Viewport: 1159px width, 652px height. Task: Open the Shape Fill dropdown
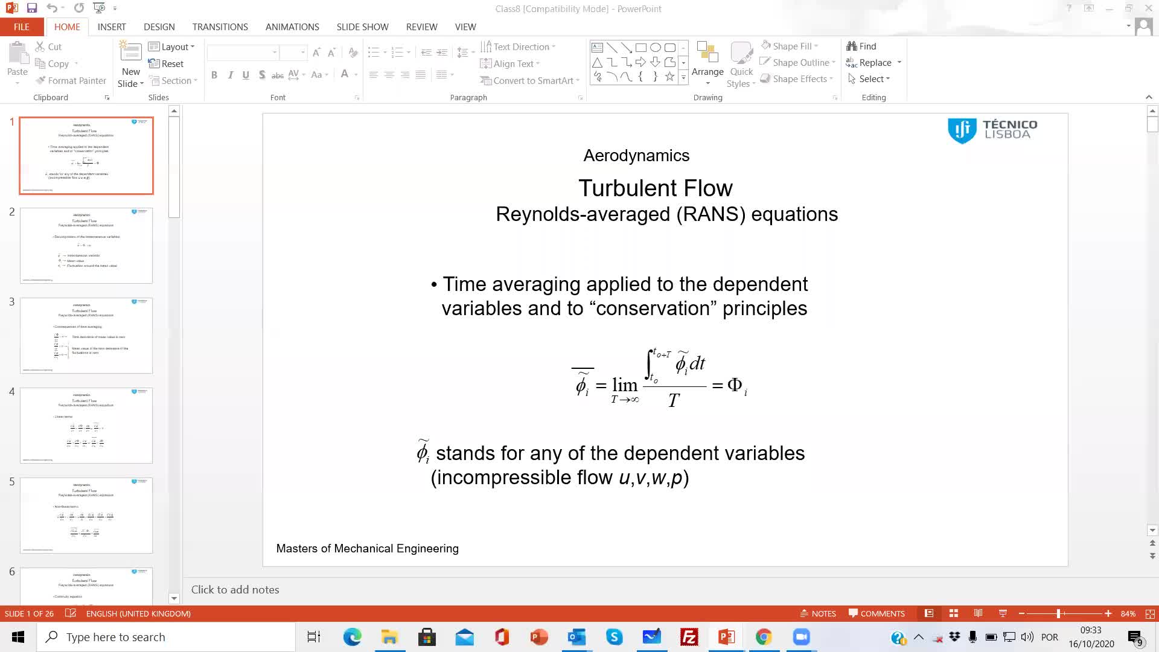point(790,46)
